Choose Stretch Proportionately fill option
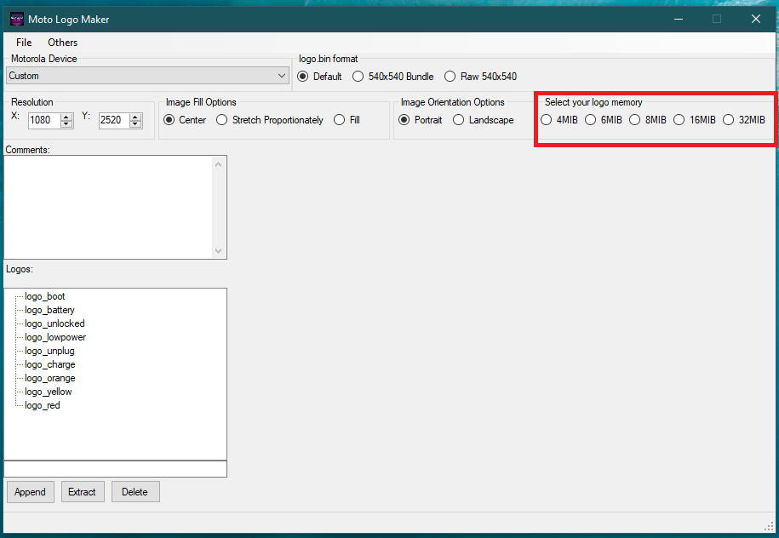 tap(223, 120)
